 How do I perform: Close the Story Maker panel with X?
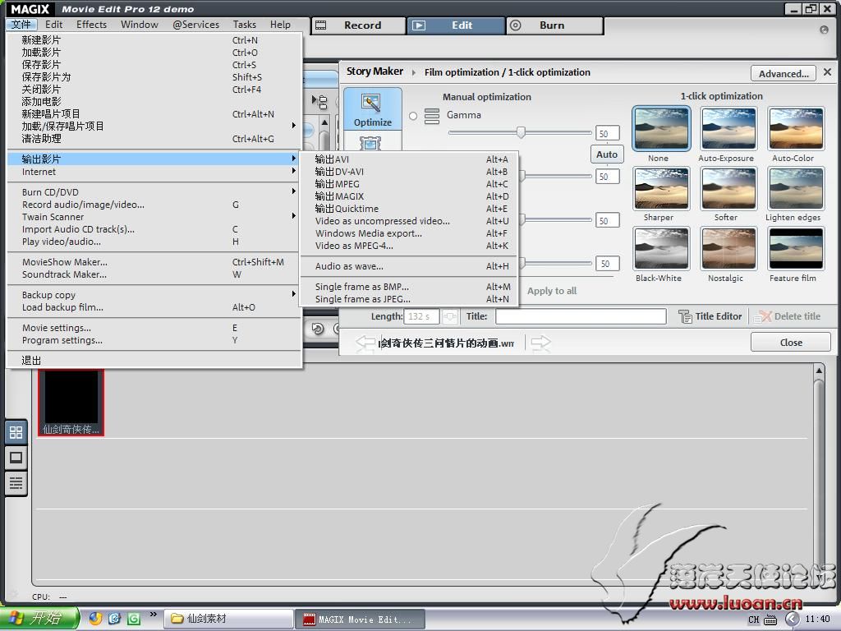[x=828, y=72]
